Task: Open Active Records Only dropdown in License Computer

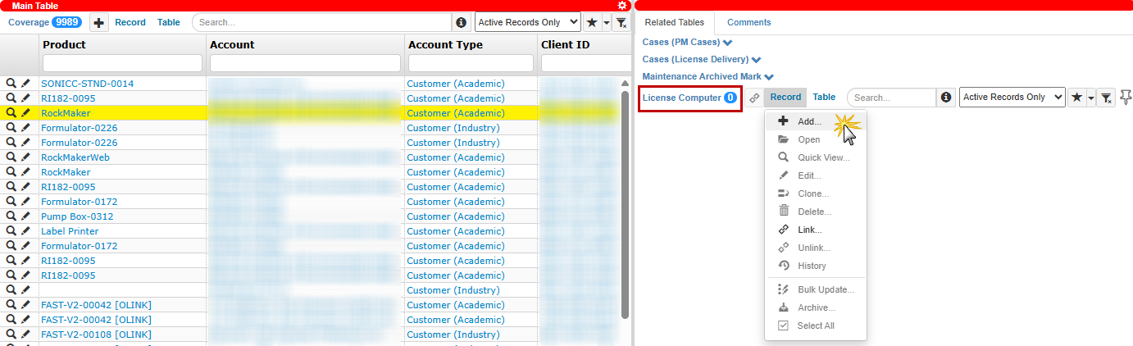Action: click(1012, 98)
